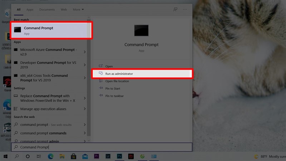Switch to the Apps search tab
This screenshot has height=161, width=286.
click(30, 10)
